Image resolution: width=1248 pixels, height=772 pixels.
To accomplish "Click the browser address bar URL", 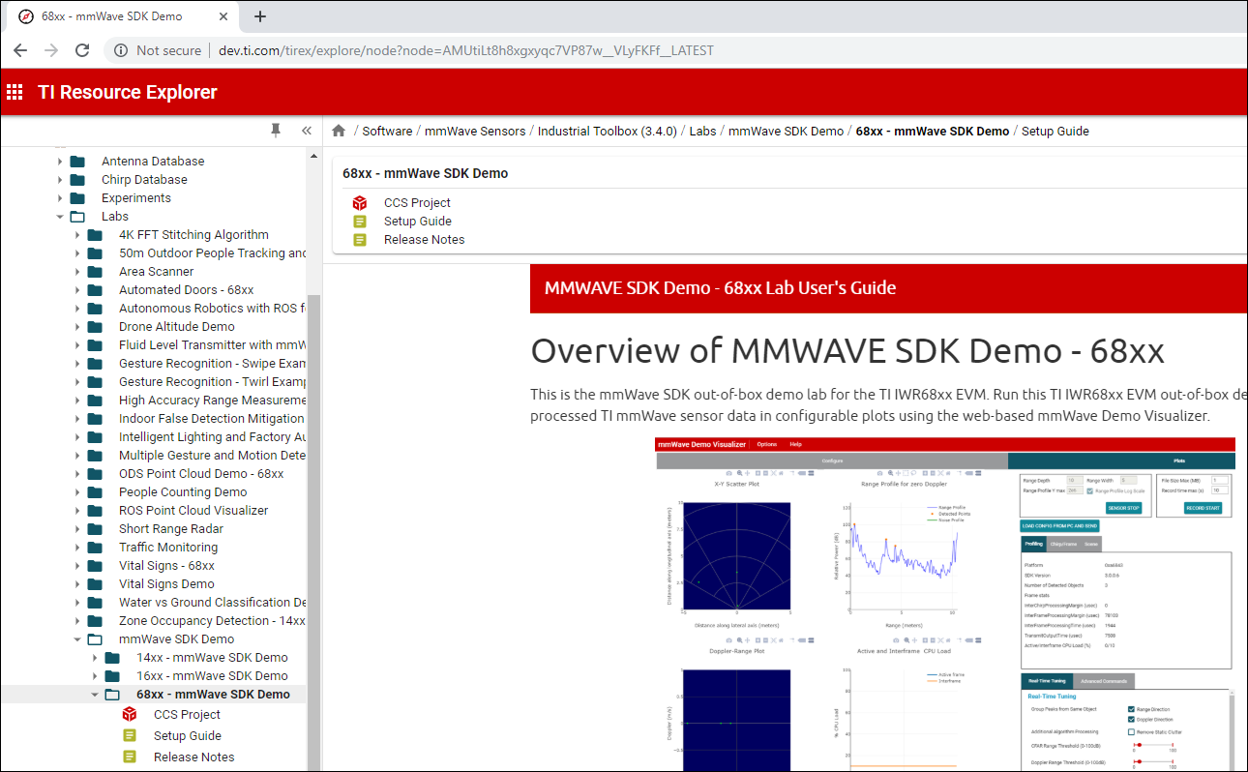I will (x=466, y=50).
